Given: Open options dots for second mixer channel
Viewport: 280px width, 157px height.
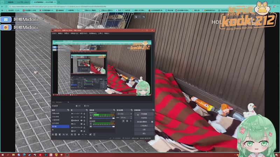Looking at the screenshot, I should 91,124.
